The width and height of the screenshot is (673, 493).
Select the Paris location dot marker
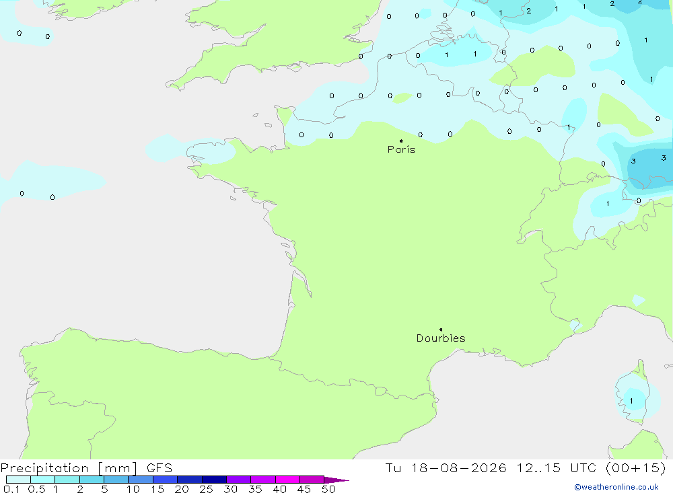pyautogui.click(x=401, y=141)
